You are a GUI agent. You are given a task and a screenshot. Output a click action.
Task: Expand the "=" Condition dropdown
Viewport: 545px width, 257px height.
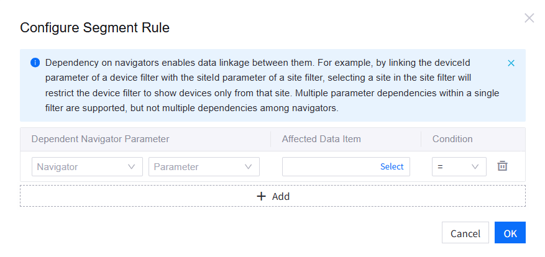coord(459,166)
